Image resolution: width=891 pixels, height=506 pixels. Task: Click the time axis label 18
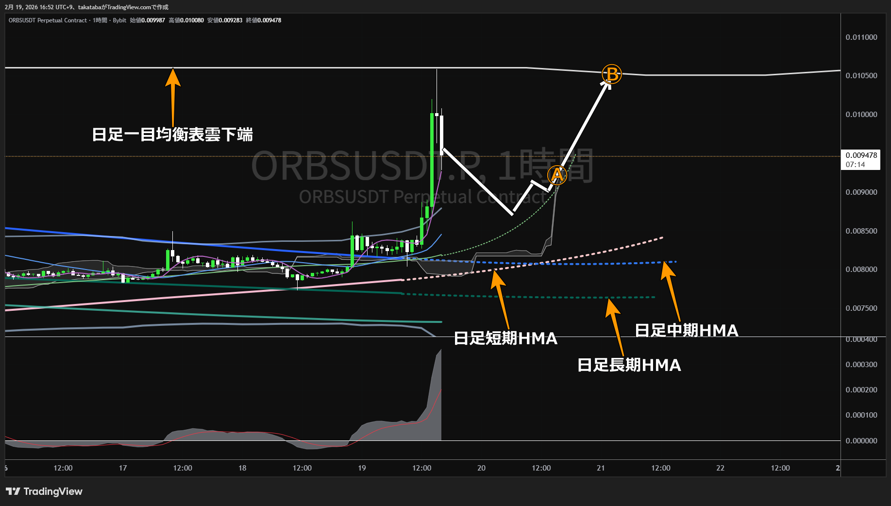click(242, 468)
